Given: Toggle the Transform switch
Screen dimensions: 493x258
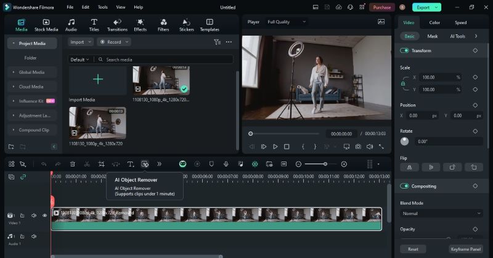Looking at the screenshot, I should tap(404, 50).
